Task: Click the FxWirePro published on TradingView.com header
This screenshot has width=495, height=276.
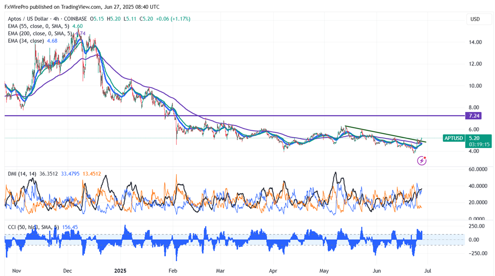Action: click(x=82, y=7)
